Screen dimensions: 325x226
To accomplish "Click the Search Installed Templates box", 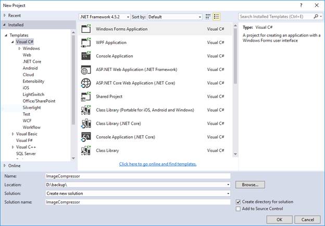I will pyautogui.click(x=276, y=16).
